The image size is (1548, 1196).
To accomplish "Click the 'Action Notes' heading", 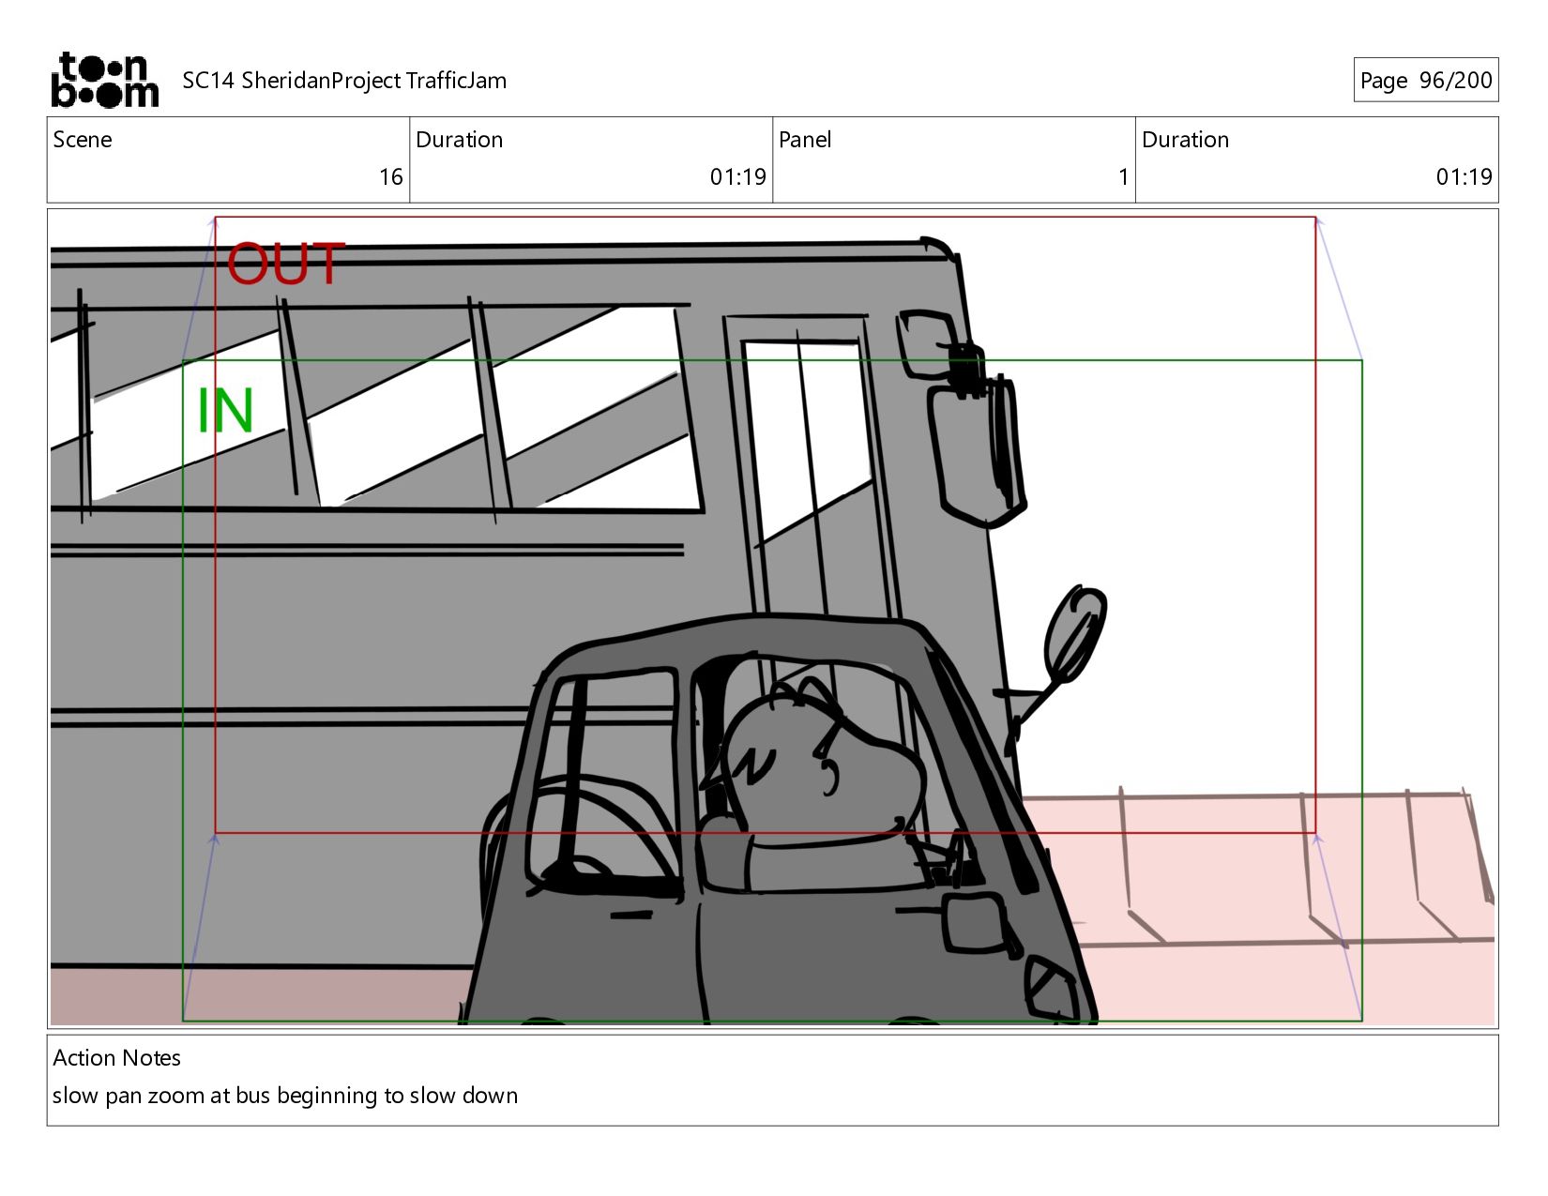I will [117, 1058].
